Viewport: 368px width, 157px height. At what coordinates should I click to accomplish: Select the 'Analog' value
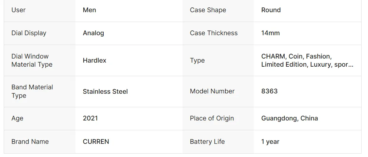93,33
